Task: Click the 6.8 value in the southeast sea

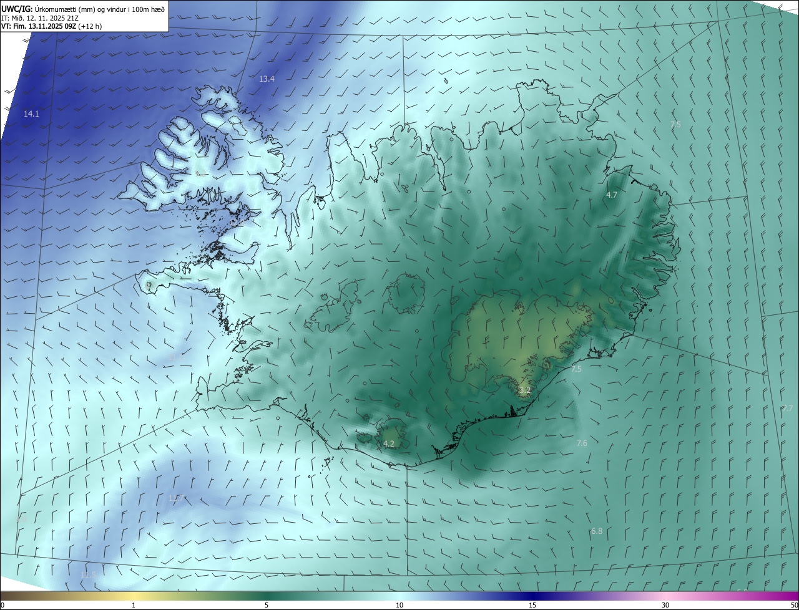Action: [597, 531]
